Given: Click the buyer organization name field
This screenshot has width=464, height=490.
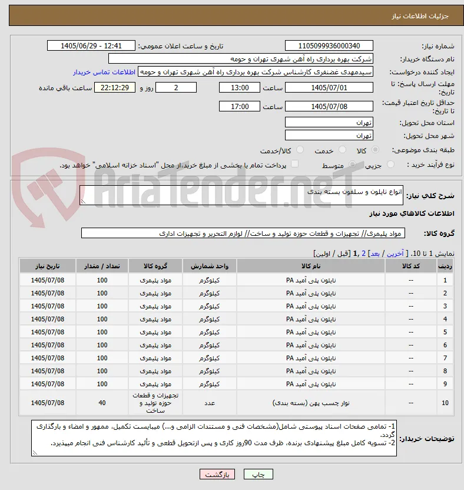Looking at the screenshot, I should (241, 59).
